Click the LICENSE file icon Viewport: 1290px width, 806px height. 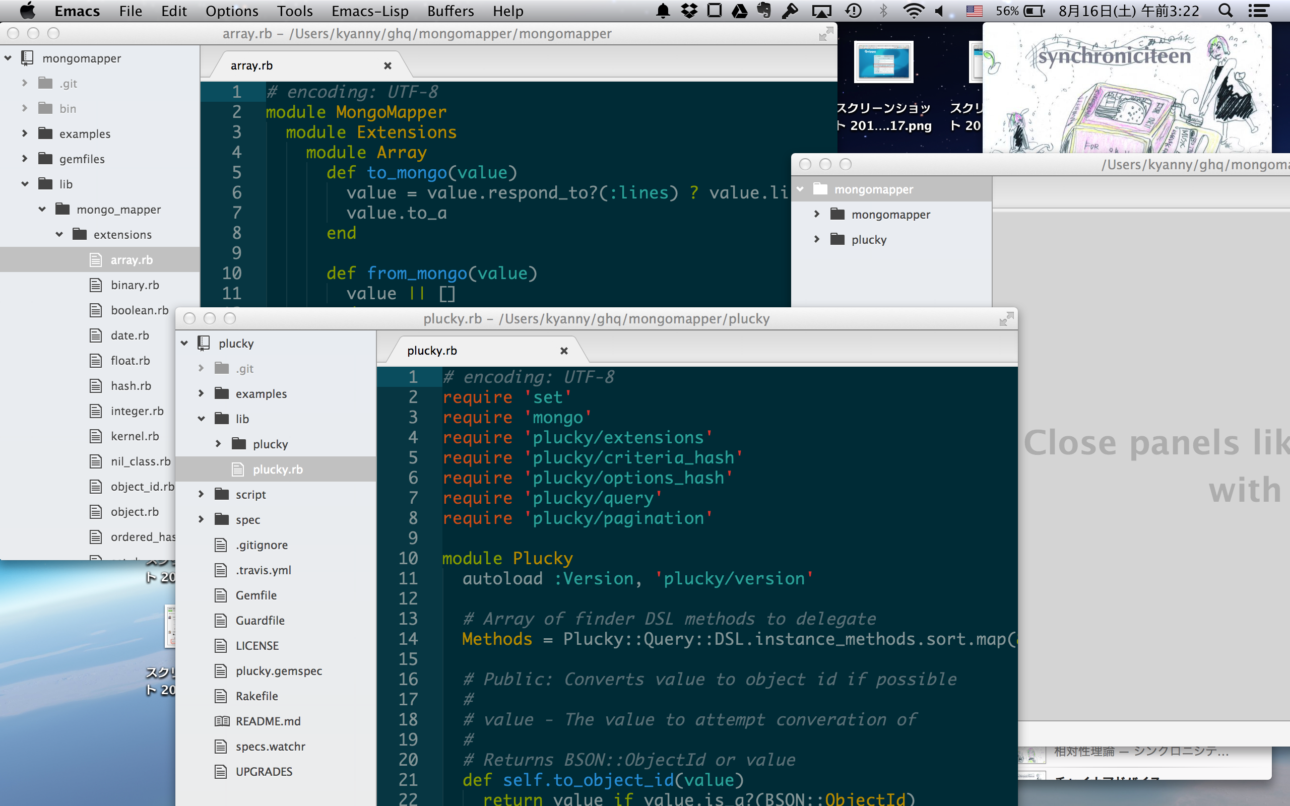[x=221, y=645]
